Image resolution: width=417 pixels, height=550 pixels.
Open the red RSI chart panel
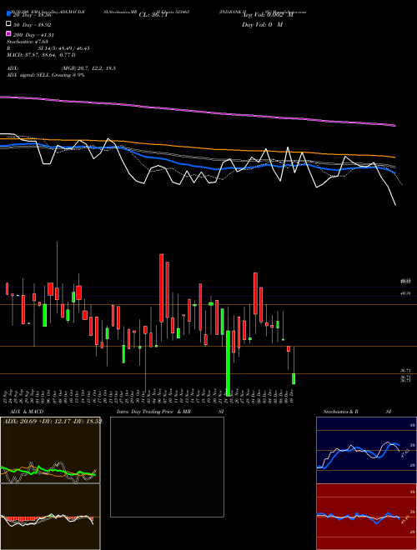pos(366,517)
